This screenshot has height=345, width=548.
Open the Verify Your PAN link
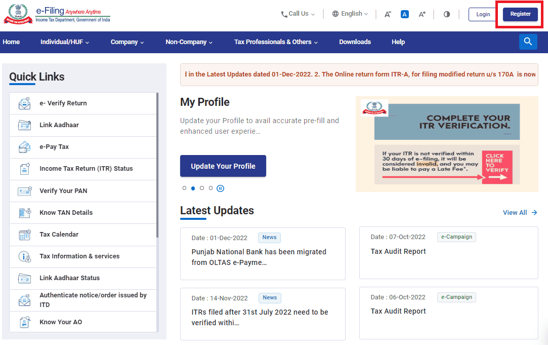point(83,190)
